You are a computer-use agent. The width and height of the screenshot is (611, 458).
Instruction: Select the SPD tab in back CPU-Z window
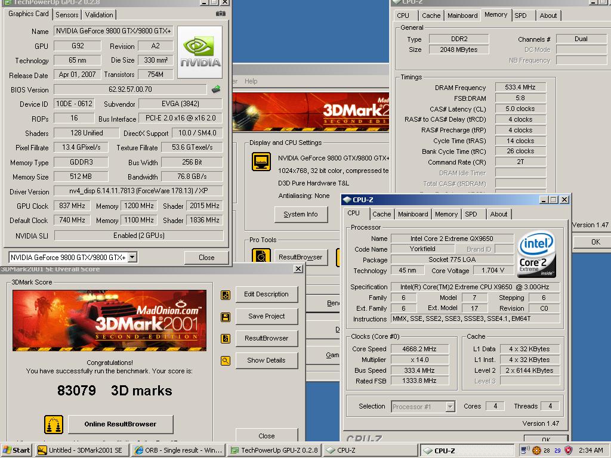coord(520,16)
